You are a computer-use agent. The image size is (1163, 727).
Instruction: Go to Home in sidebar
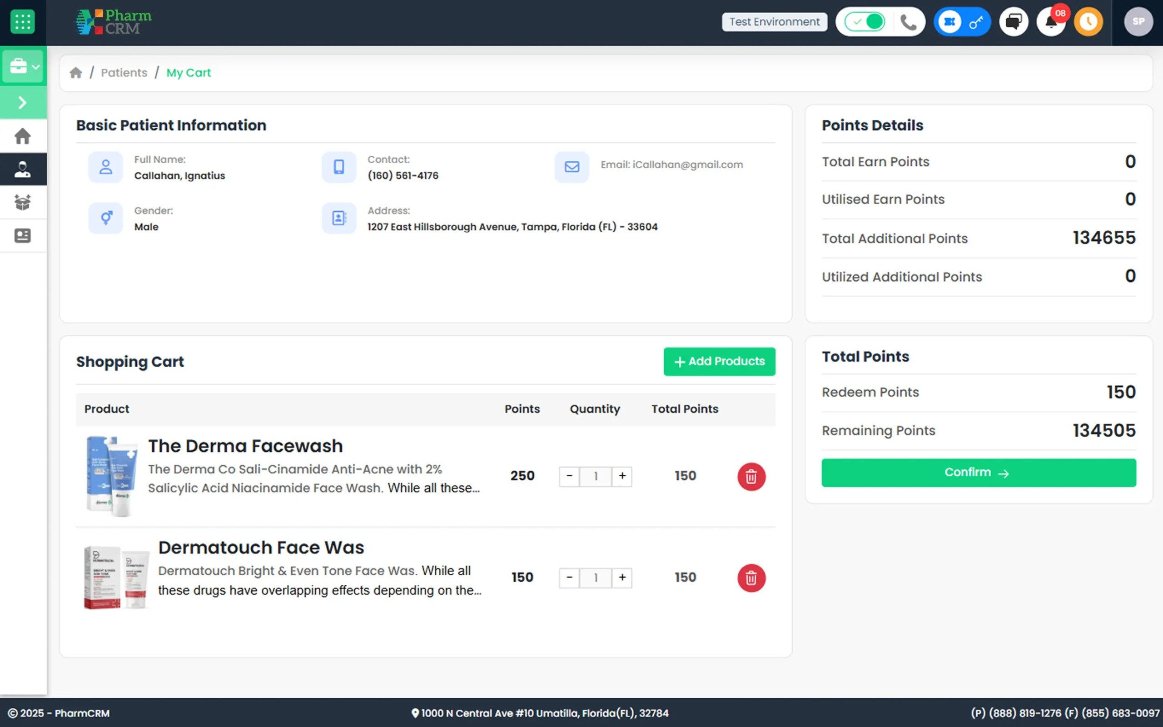(23, 136)
